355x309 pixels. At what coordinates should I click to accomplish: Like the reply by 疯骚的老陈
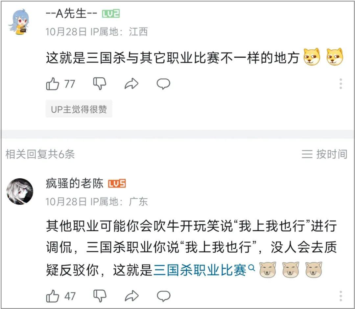coord(53,296)
